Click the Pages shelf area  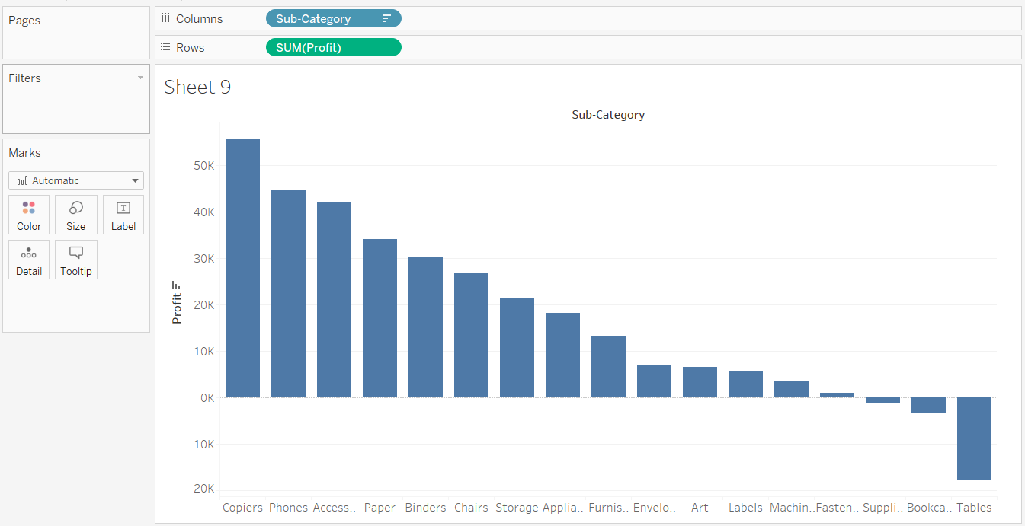[x=76, y=33]
